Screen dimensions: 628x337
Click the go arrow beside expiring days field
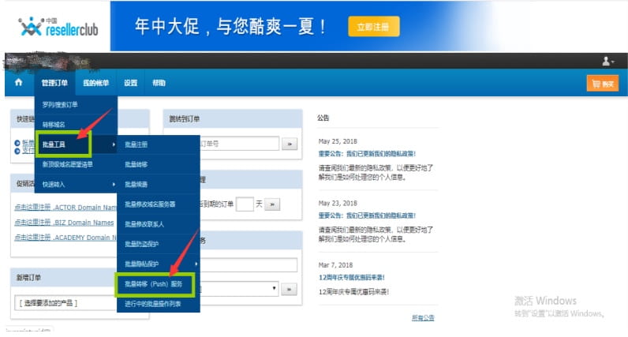pos(272,204)
